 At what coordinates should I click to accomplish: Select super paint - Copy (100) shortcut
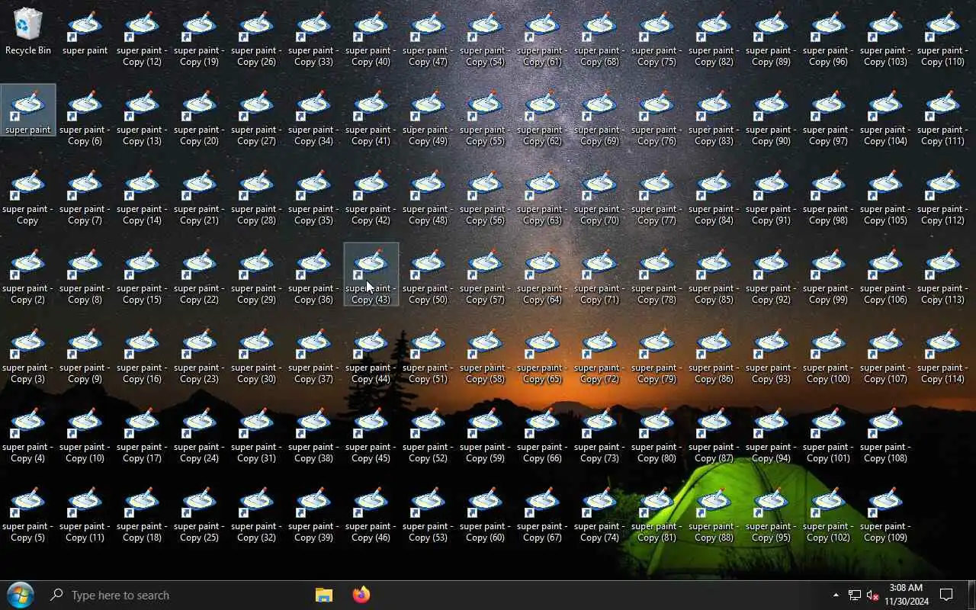click(x=829, y=355)
